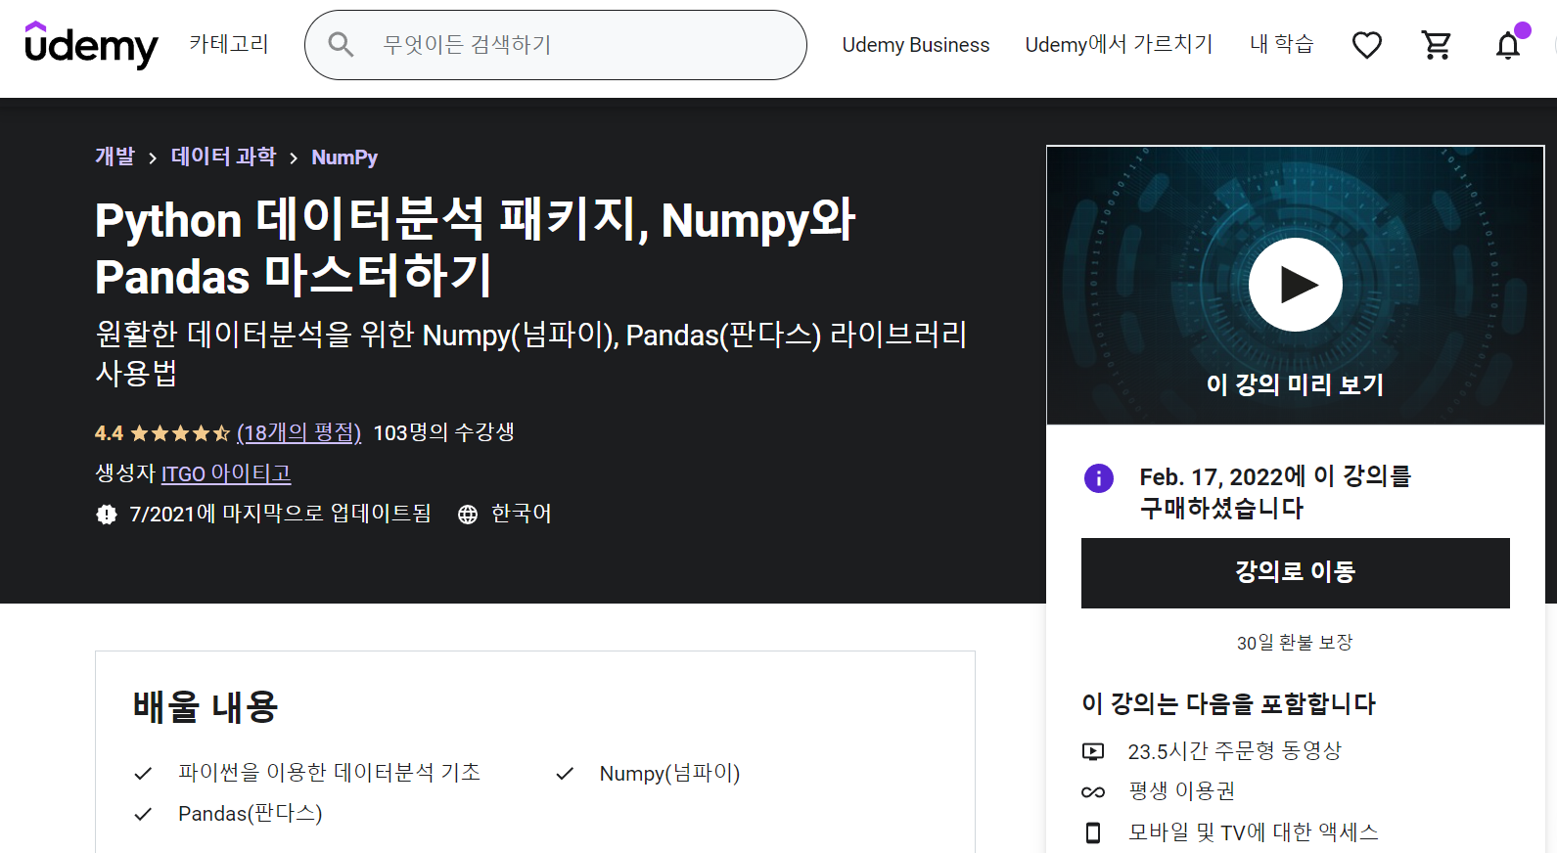
Task: Click the 모바일 및 TV에 대한 액세스 text
Action: coord(1254,832)
